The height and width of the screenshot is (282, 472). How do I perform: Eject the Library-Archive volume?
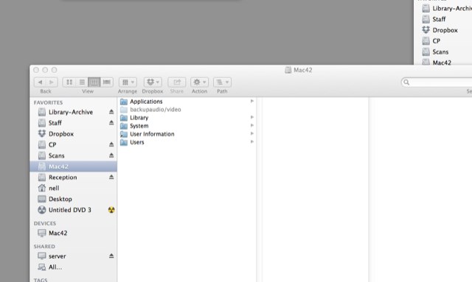point(111,112)
